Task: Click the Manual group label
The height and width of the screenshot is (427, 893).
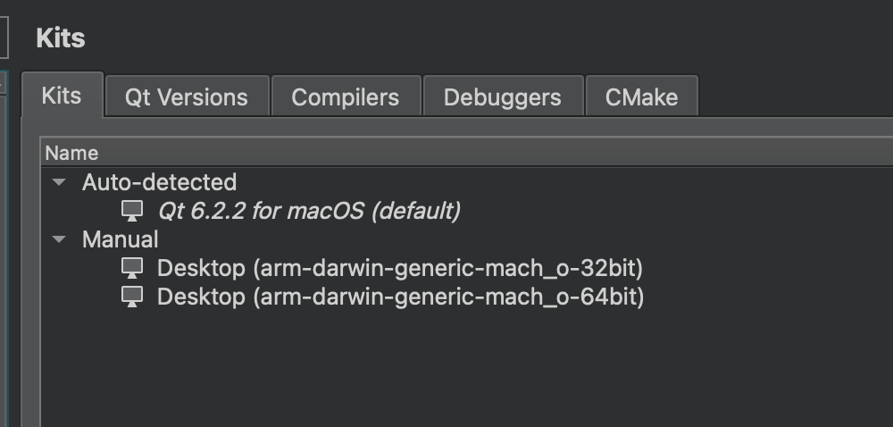Action: point(121,239)
